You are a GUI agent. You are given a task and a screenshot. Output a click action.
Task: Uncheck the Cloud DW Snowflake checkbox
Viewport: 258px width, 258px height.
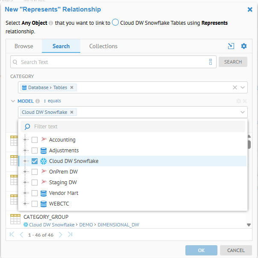point(35,161)
